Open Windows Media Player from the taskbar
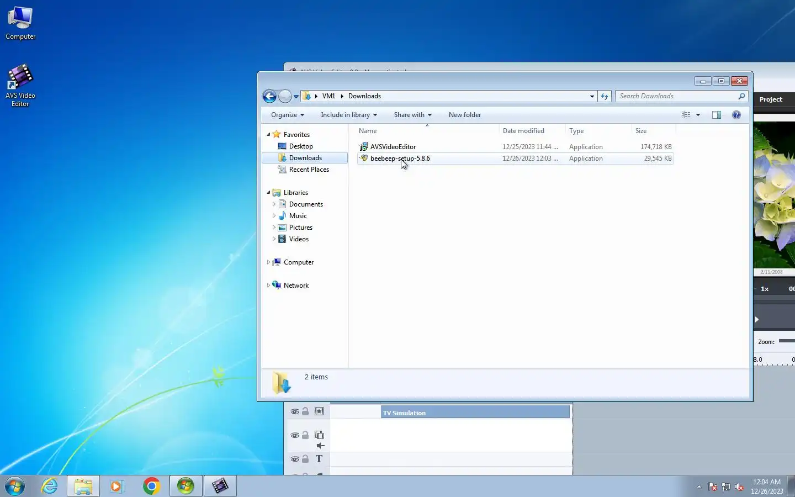Image resolution: width=795 pixels, height=497 pixels. click(117, 486)
